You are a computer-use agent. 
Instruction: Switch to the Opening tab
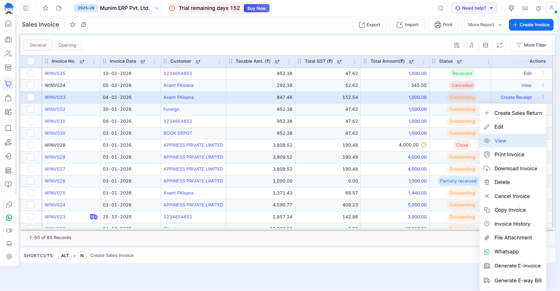[67, 45]
